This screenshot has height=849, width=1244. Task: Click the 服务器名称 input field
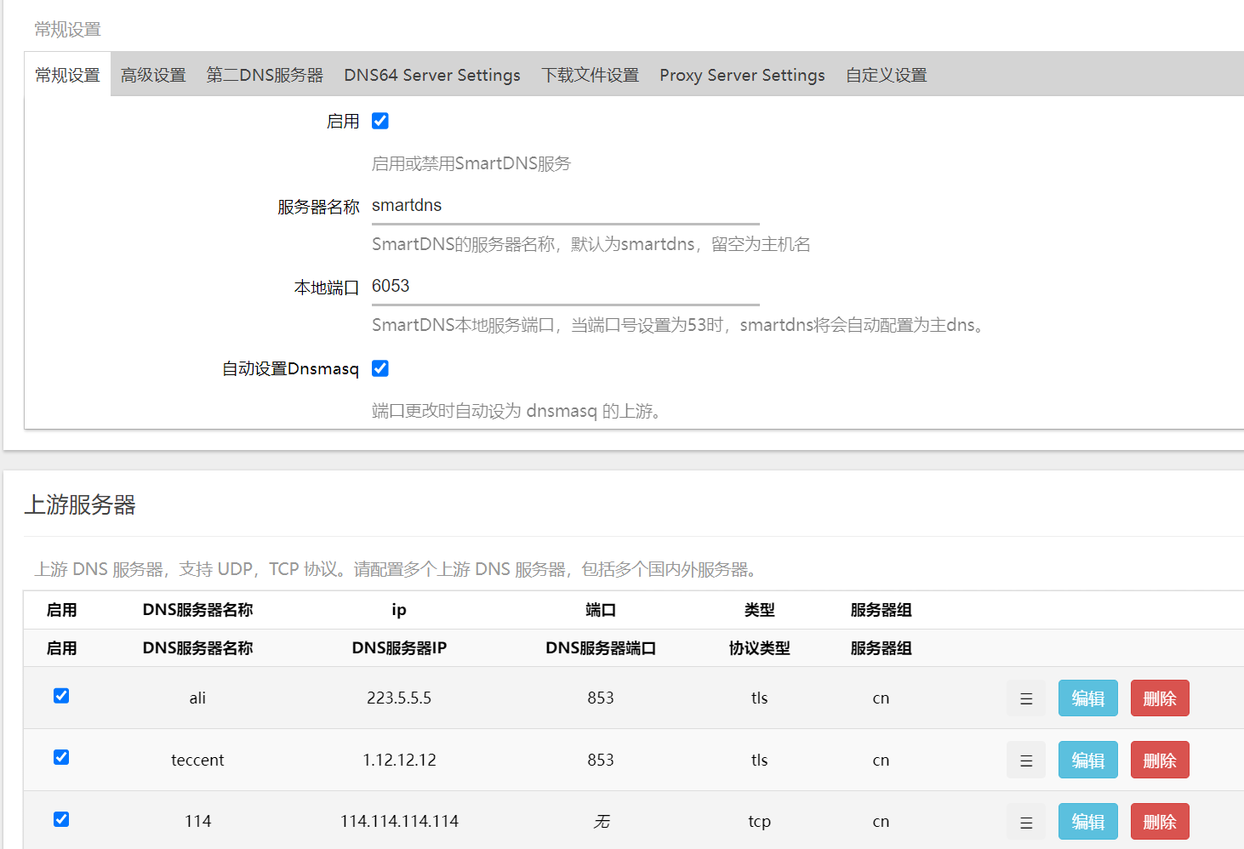pyautogui.click(x=564, y=205)
